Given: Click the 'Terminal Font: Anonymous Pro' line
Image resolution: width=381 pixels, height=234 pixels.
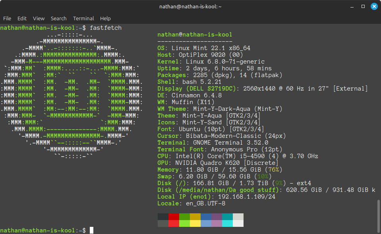Looking at the screenshot, I should pyautogui.click(x=220, y=149).
